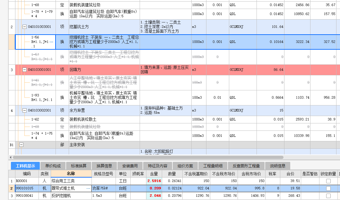Tick 锁定数量 checkbox for 履带式推土机

328,188
